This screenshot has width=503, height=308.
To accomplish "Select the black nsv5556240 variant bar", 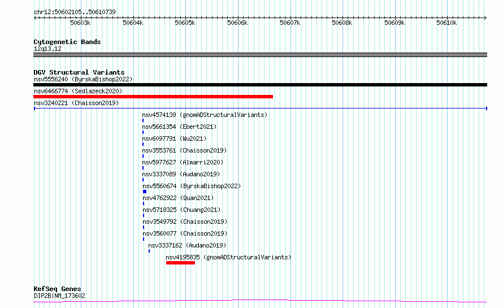I will click(x=260, y=85).
